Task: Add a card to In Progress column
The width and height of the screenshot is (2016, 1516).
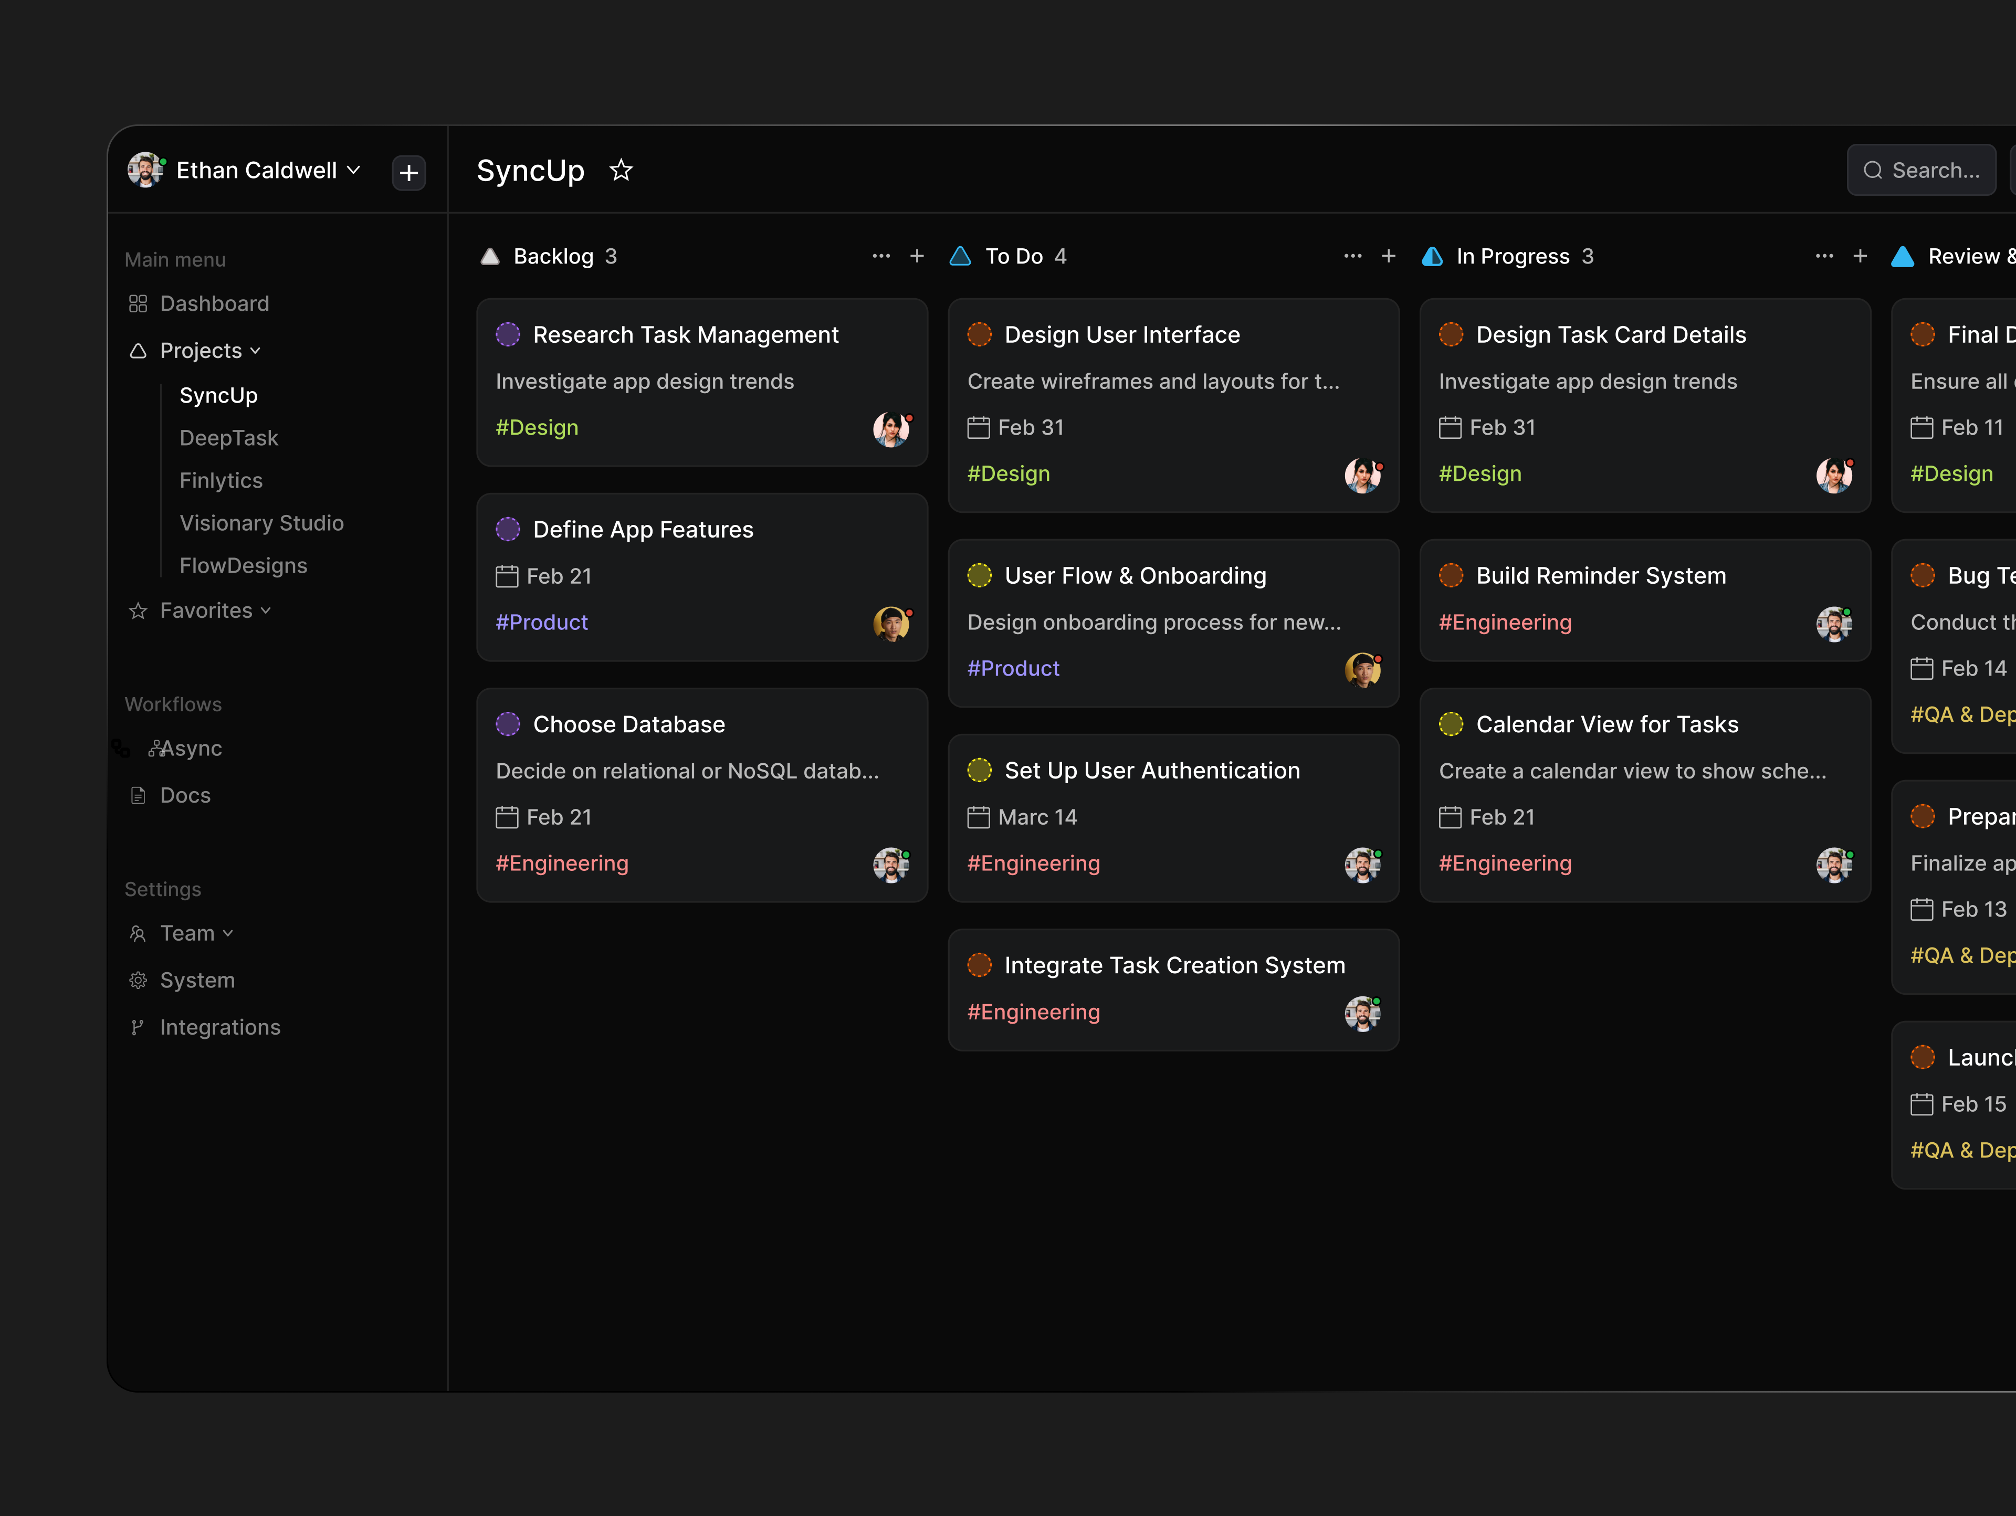Action: 1860,256
